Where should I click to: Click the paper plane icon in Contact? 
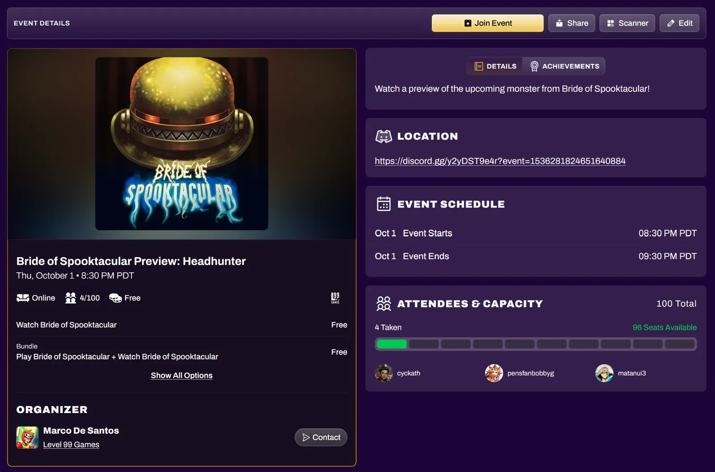(x=306, y=438)
